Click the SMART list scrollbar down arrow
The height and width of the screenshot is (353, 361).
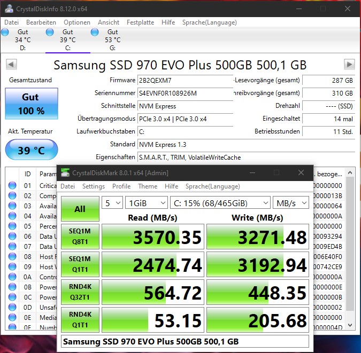[350, 325]
